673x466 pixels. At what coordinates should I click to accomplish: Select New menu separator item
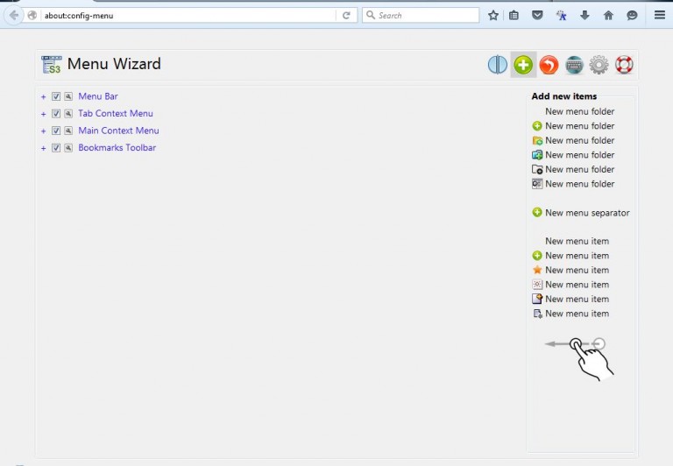coord(586,213)
